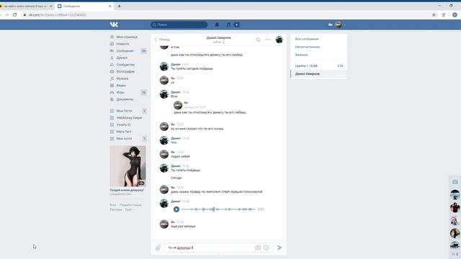Send the message with arrow button
The height and width of the screenshot is (259, 461).
(279, 247)
